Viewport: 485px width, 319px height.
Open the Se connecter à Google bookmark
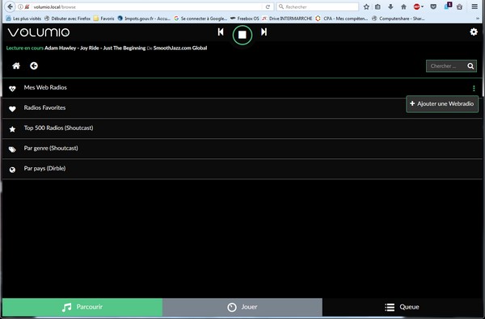click(x=200, y=19)
